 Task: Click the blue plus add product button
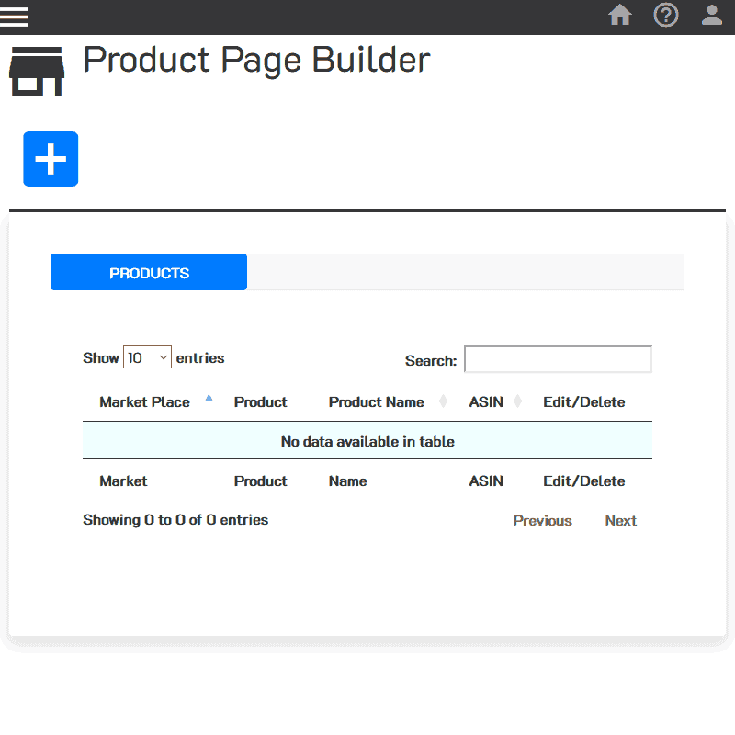click(51, 159)
